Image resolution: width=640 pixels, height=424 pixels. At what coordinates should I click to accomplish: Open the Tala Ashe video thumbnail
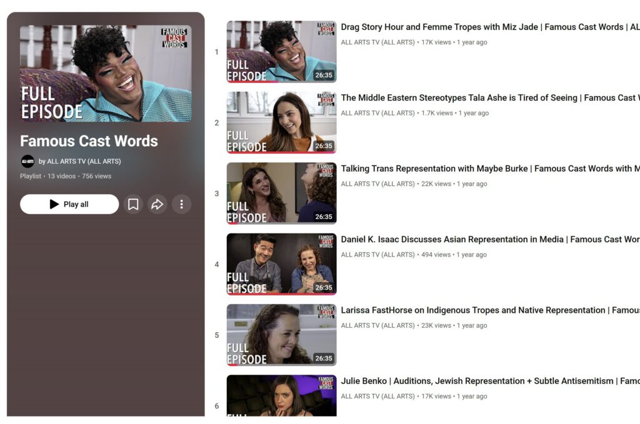click(x=281, y=122)
